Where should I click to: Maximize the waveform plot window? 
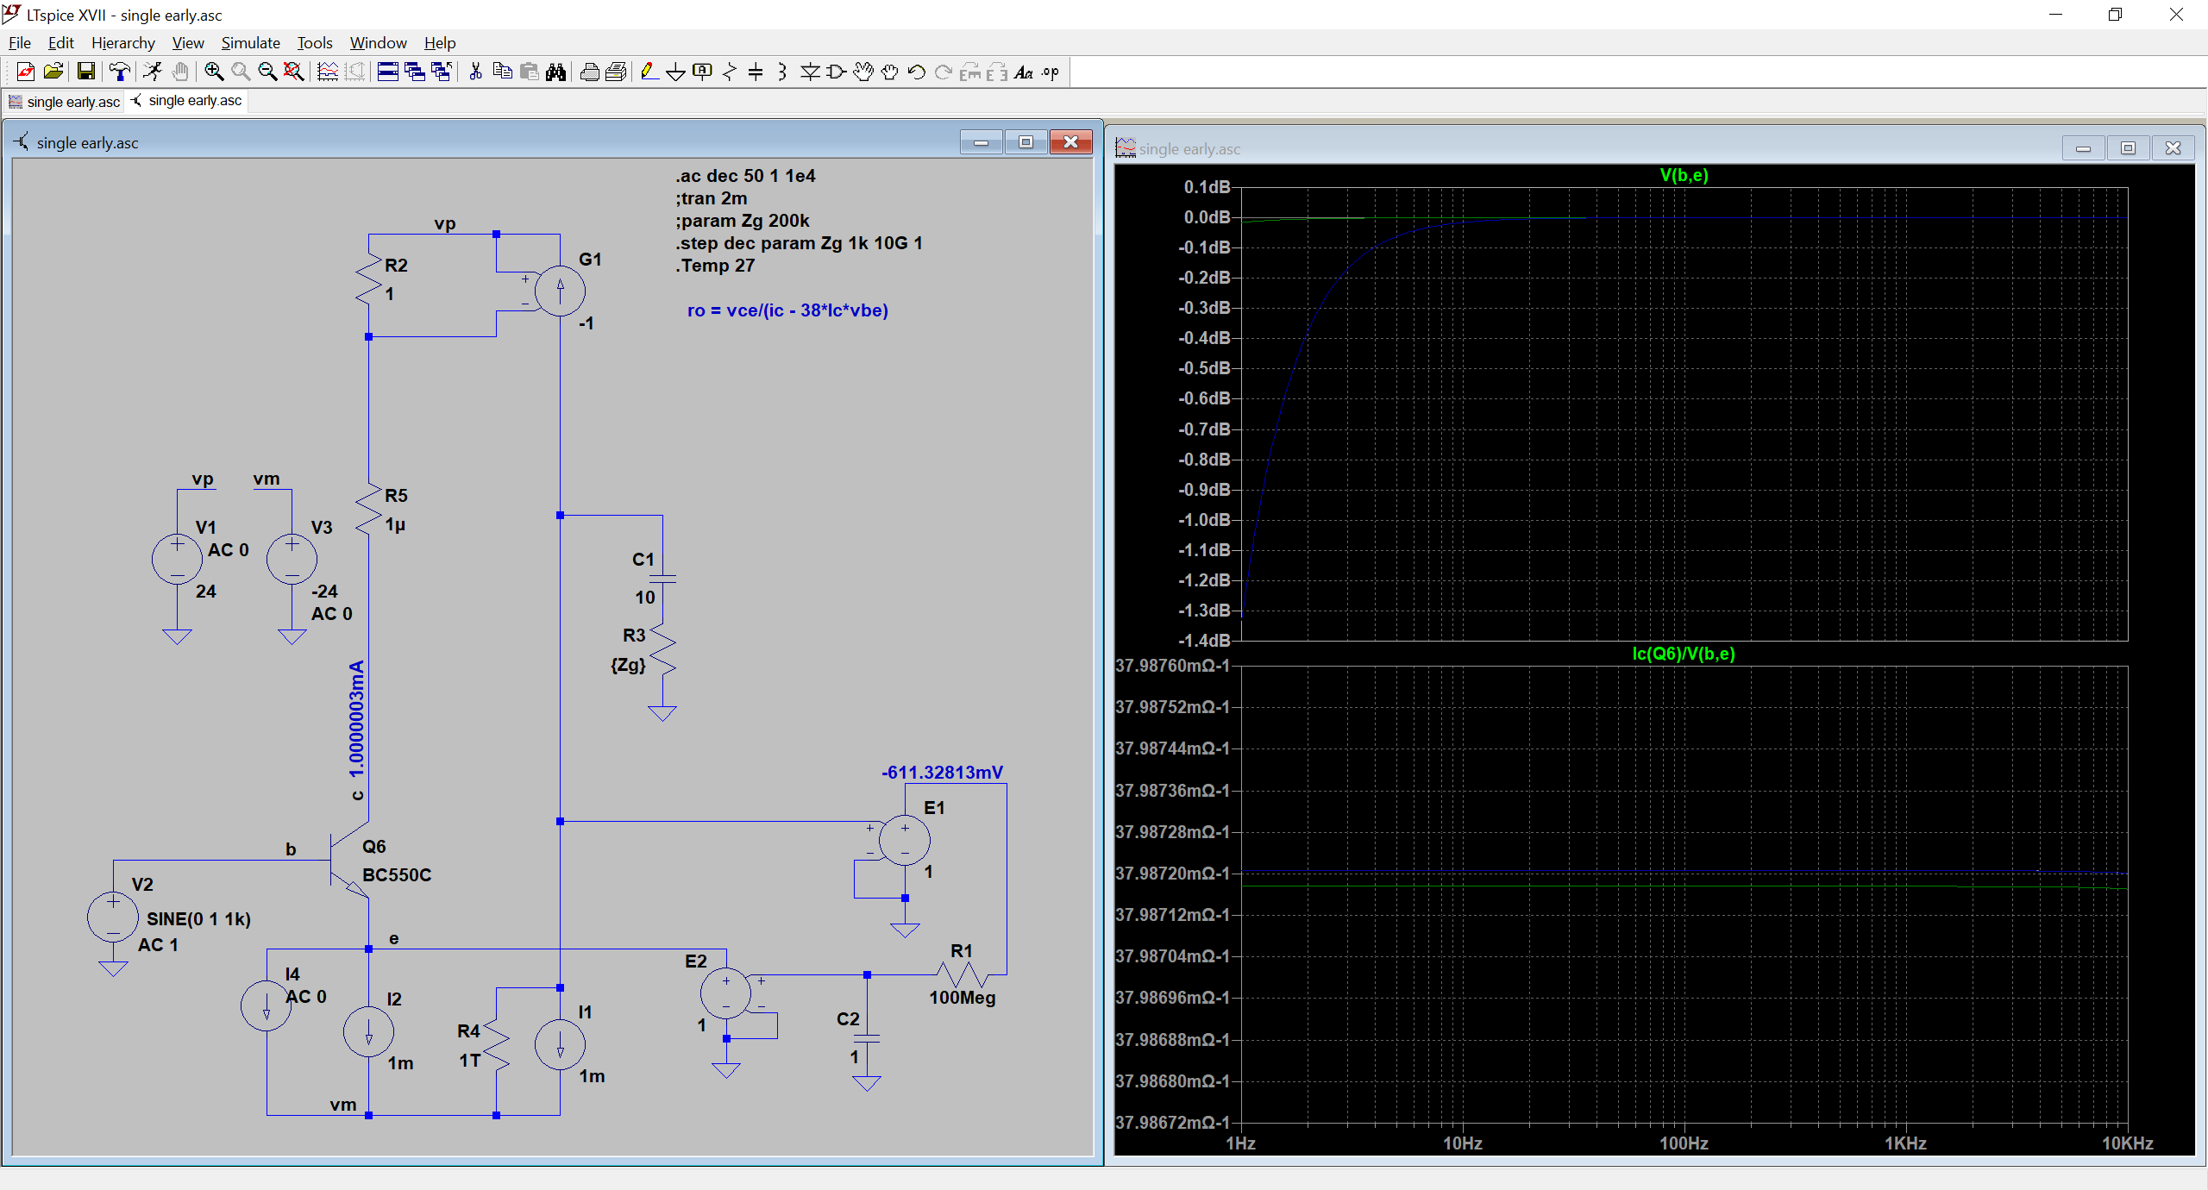(x=2128, y=148)
